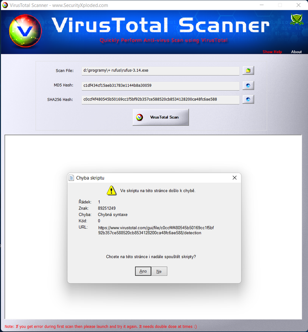Choose Ano to keep running scripts
This screenshot has height=332, width=308.
pyautogui.click(x=143, y=271)
